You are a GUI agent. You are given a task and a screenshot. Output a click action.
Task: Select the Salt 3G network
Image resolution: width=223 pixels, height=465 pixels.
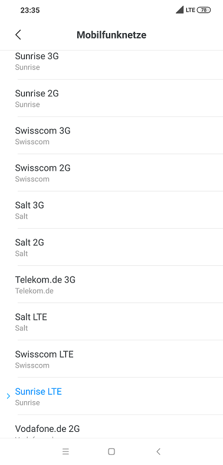[112, 210]
